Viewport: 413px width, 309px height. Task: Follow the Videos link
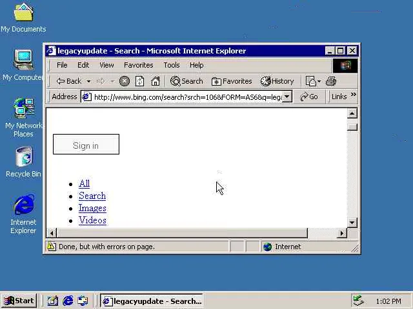pyautogui.click(x=93, y=220)
